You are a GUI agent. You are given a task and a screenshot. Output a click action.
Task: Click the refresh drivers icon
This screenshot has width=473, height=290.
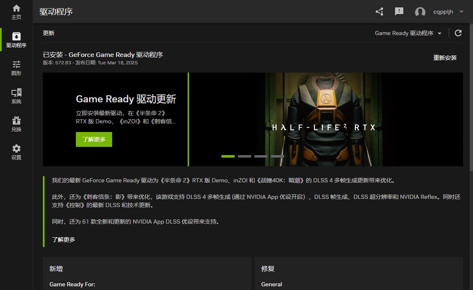click(x=458, y=33)
